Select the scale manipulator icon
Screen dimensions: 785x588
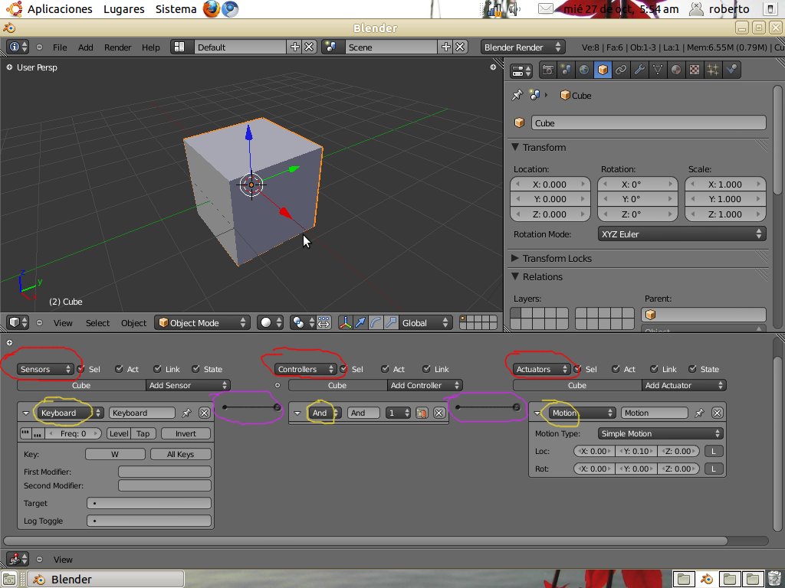click(390, 322)
